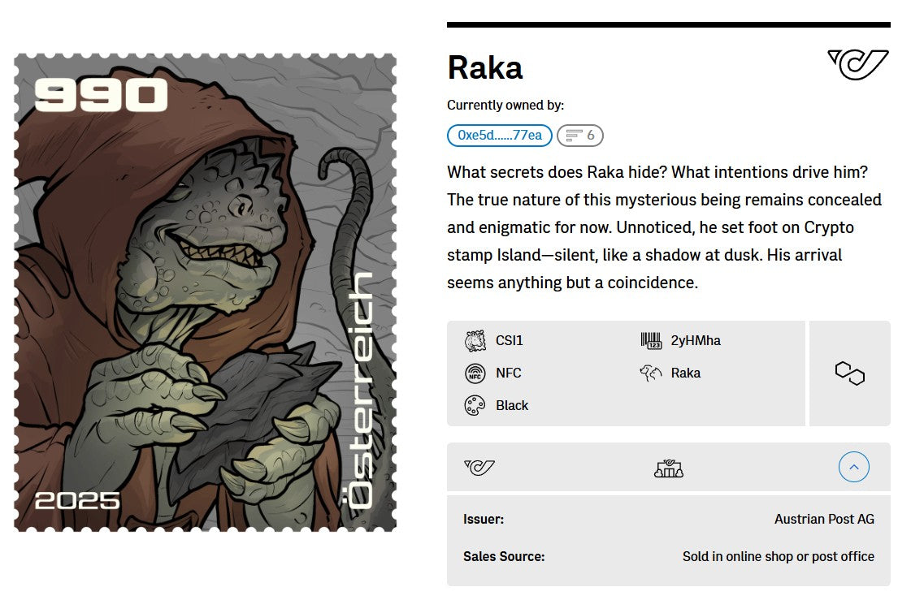911x600 pixels.
Task: Click the transaction list icon inside the 6 badge
Action: point(575,136)
